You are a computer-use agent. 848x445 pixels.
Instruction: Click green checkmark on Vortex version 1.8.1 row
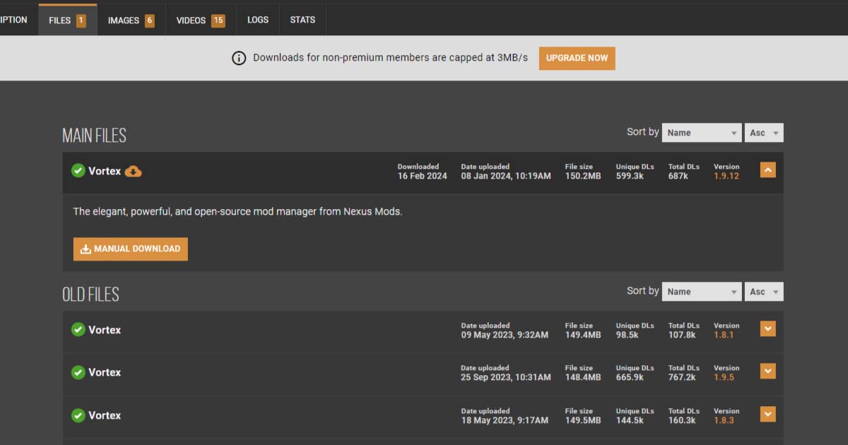78,330
